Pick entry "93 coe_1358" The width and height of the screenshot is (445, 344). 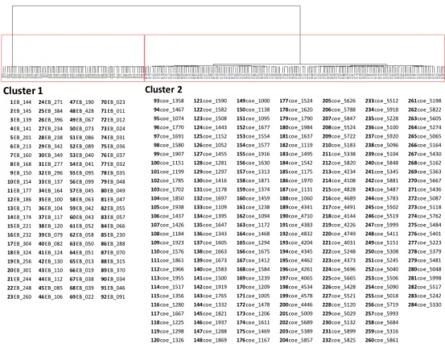pyautogui.click(x=168, y=101)
